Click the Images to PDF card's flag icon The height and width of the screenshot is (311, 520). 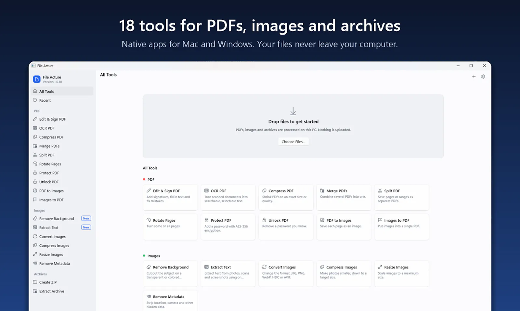(380, 220)
